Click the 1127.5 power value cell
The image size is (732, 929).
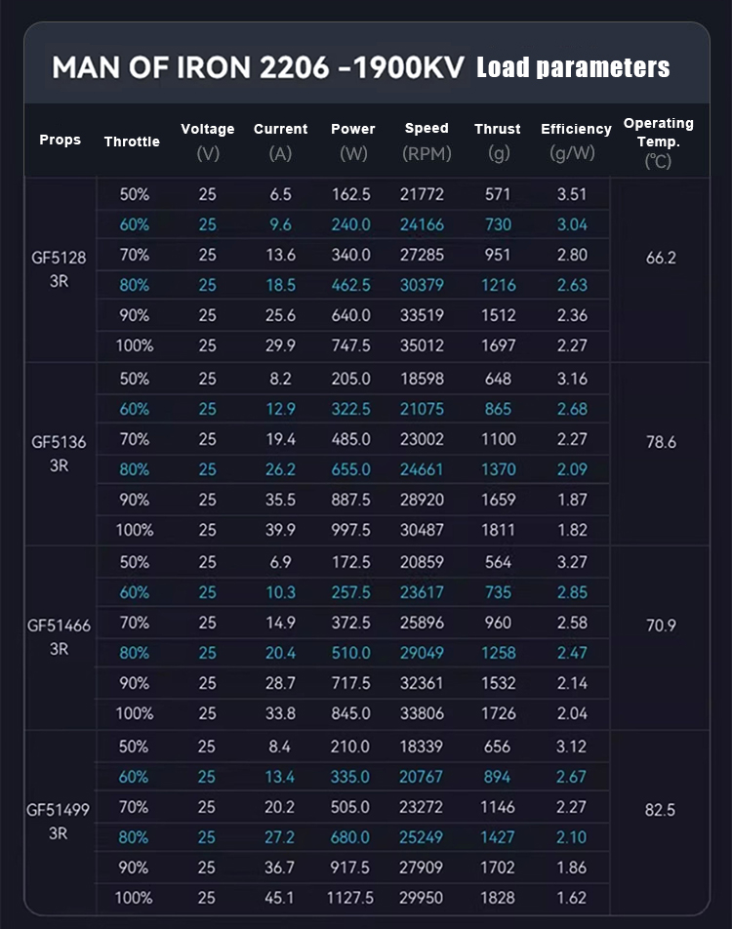pyautogui.click(x=350, y=898)
